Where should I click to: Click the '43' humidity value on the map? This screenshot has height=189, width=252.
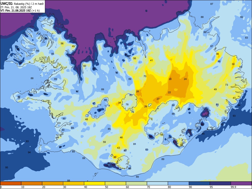click(118, 148)
